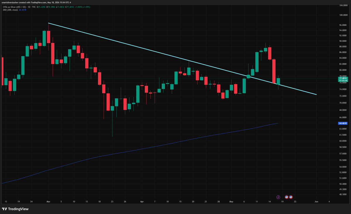Click the SMA (200, close) indicator legend
This screenshot has width=351, height=214.
[10, 10]
